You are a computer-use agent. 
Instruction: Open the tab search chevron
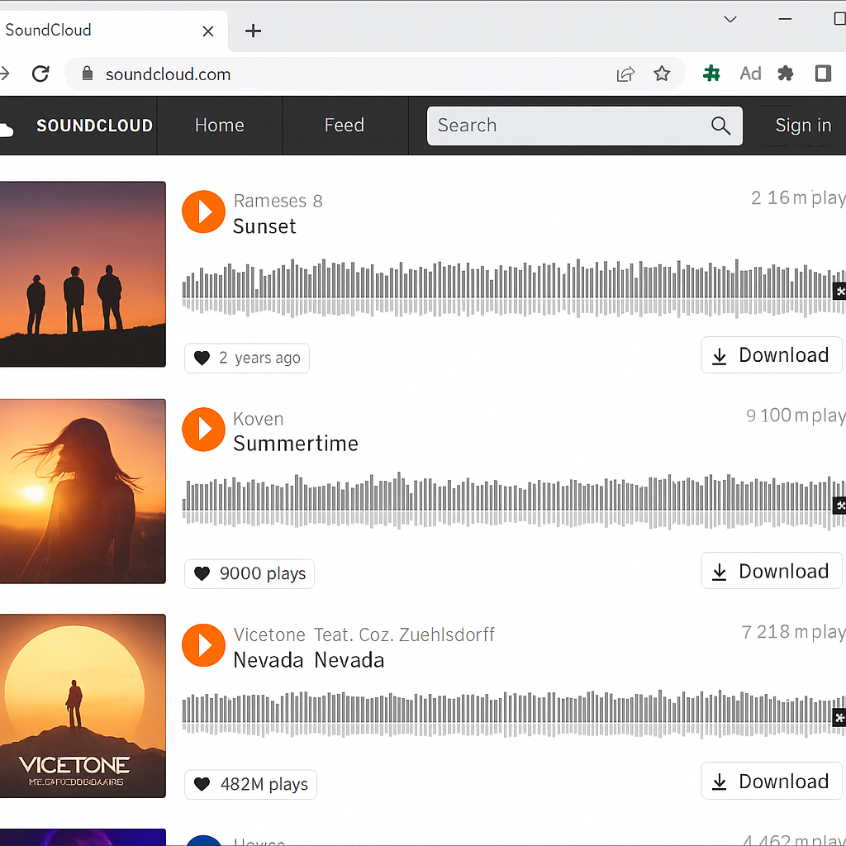coord(730,18)
